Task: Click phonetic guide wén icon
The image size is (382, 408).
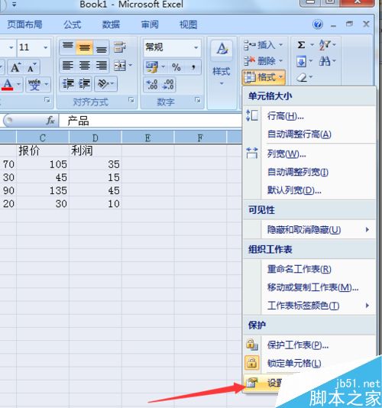Action: [34, 85]
